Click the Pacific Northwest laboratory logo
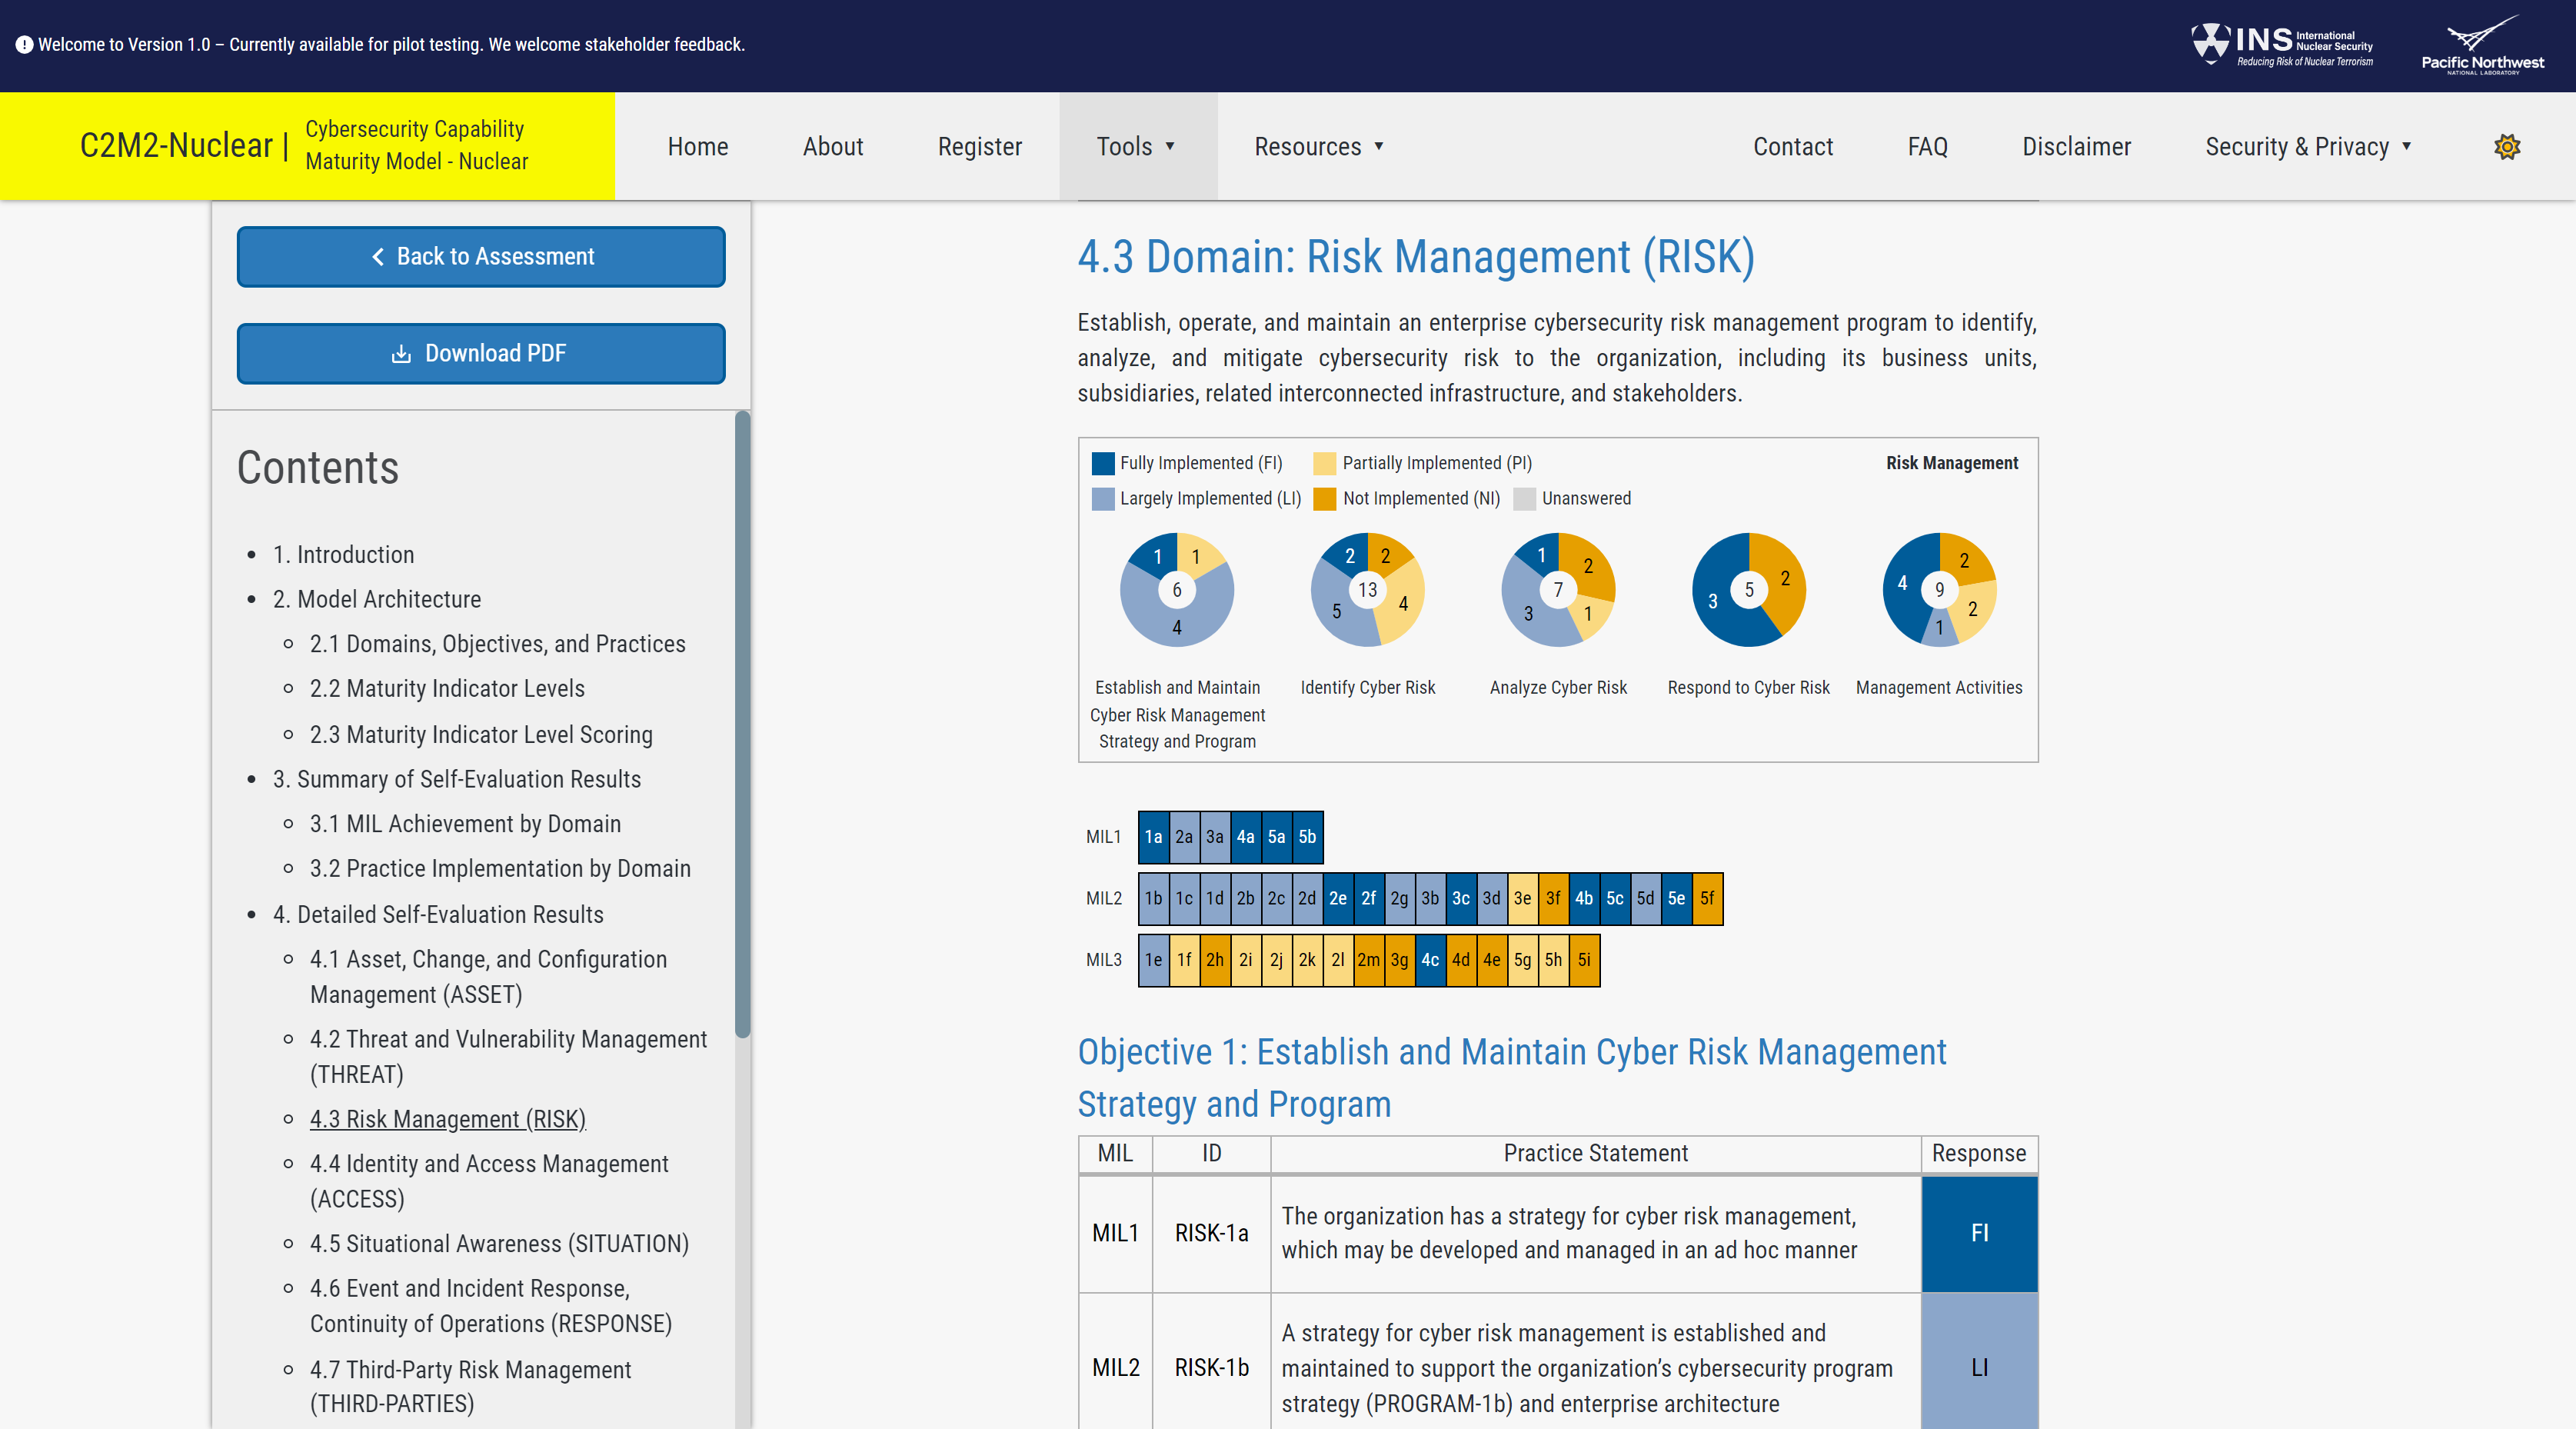Image resolution: width=2576 pixels, height=1429 pixels. click(x=2482, y=45)
